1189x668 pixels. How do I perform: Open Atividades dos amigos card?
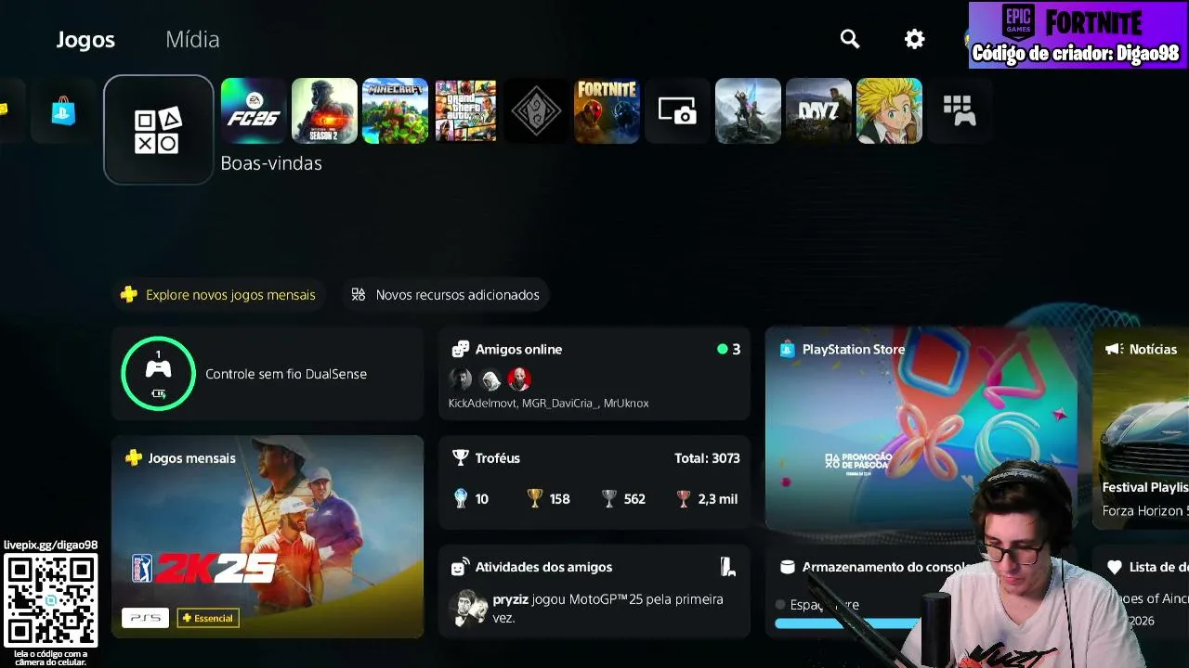point(594,591)
